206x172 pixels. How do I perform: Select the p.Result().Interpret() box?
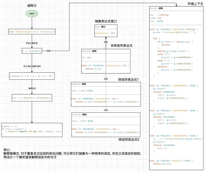(32, 98)
